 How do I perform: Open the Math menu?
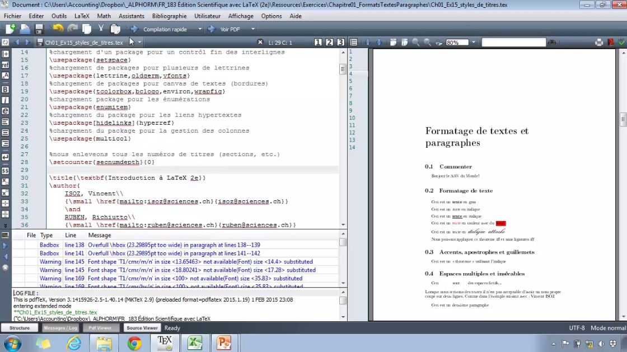point(104,16)
